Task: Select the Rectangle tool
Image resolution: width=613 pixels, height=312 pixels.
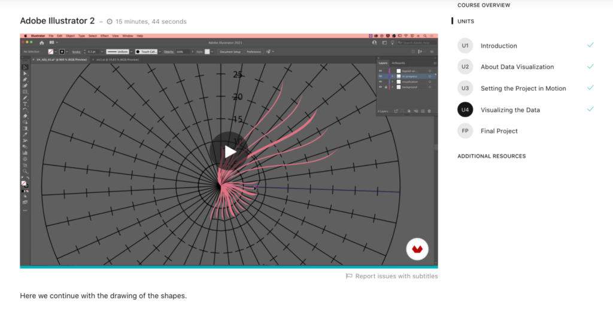Action: click(x=25, y=92)
